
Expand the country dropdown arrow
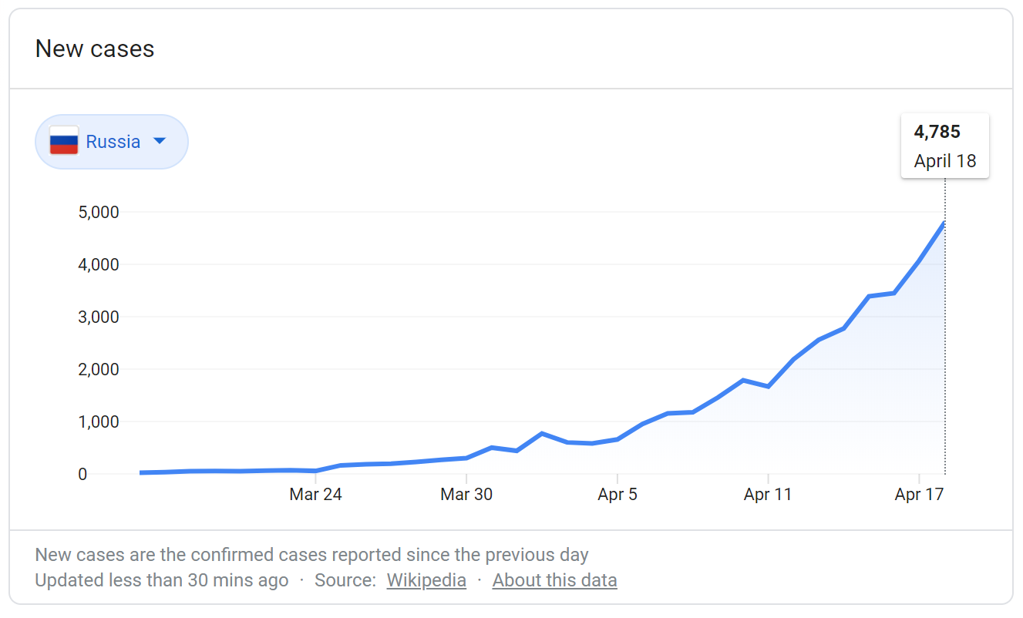(x=160, y=141)
